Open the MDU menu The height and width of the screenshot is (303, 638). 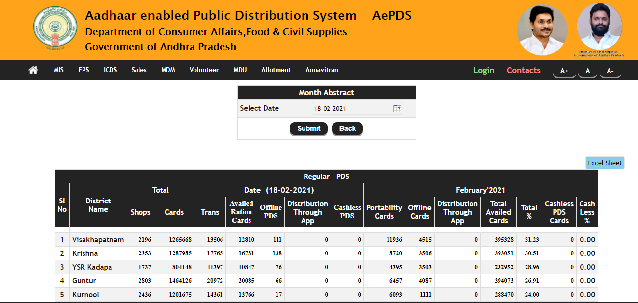pyautogui.click(x=240, y=70)
